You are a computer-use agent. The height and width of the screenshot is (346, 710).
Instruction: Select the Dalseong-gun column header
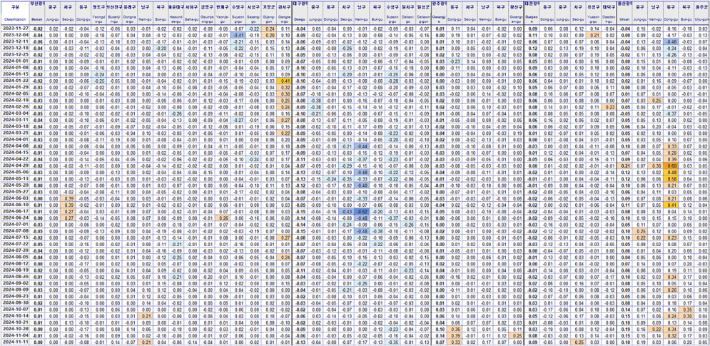point(423,12)
